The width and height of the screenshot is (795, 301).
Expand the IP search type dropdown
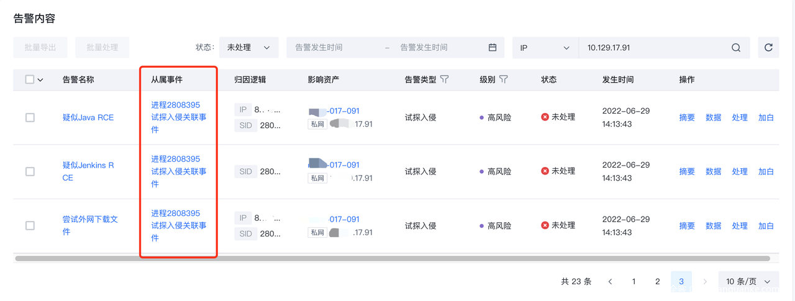pyautogui.click(x=545, y=48)
